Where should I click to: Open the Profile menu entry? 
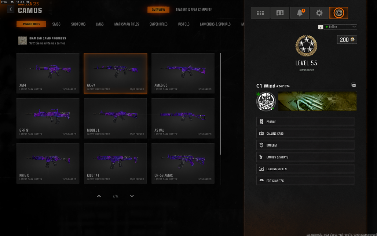click(305, 122)
